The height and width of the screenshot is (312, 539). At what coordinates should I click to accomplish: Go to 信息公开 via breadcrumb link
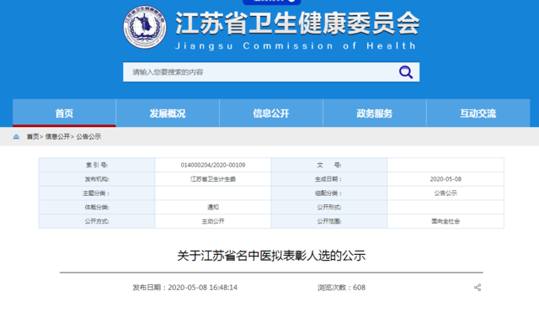[57, 136]
